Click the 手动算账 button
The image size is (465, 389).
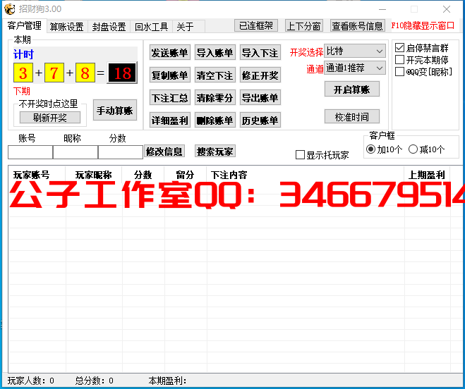point(115,110)
